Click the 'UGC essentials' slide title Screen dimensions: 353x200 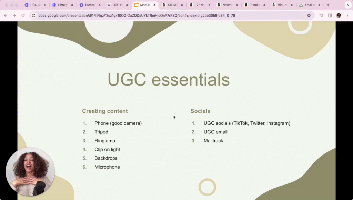pos(169,79)
